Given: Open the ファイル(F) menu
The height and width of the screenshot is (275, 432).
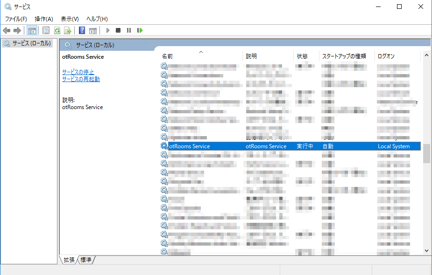Looking at the screenshot, I should (x=16, y=19).
